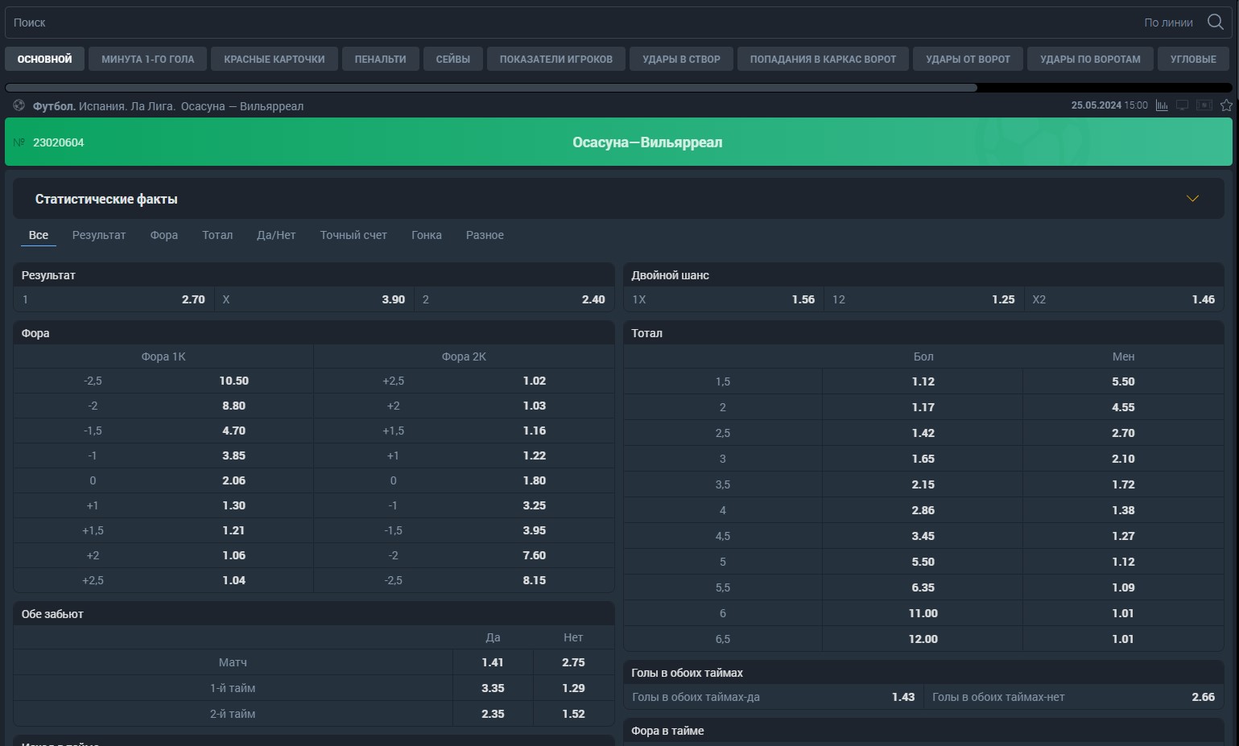Pick both score 2-й тайм Нет 1.52
Image resolution: width=1239 pixels, height=746 pixels.
(x=573, y=714)
